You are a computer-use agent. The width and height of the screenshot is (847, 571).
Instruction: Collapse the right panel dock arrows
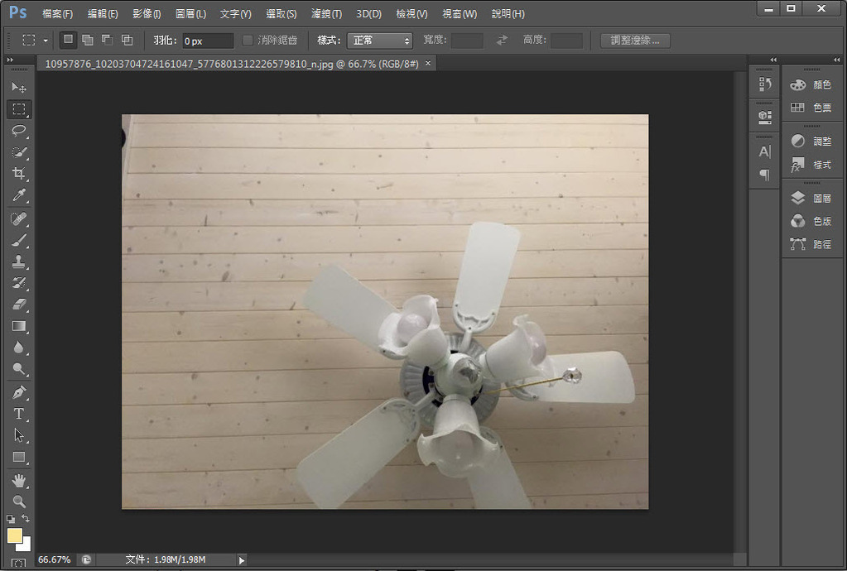[x=837, y=60]
